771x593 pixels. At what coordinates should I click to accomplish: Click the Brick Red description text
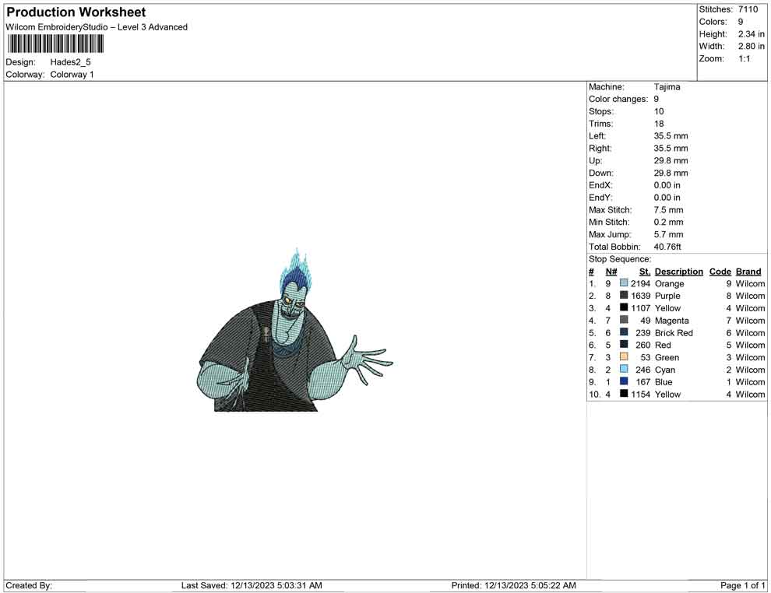[674, 332]
